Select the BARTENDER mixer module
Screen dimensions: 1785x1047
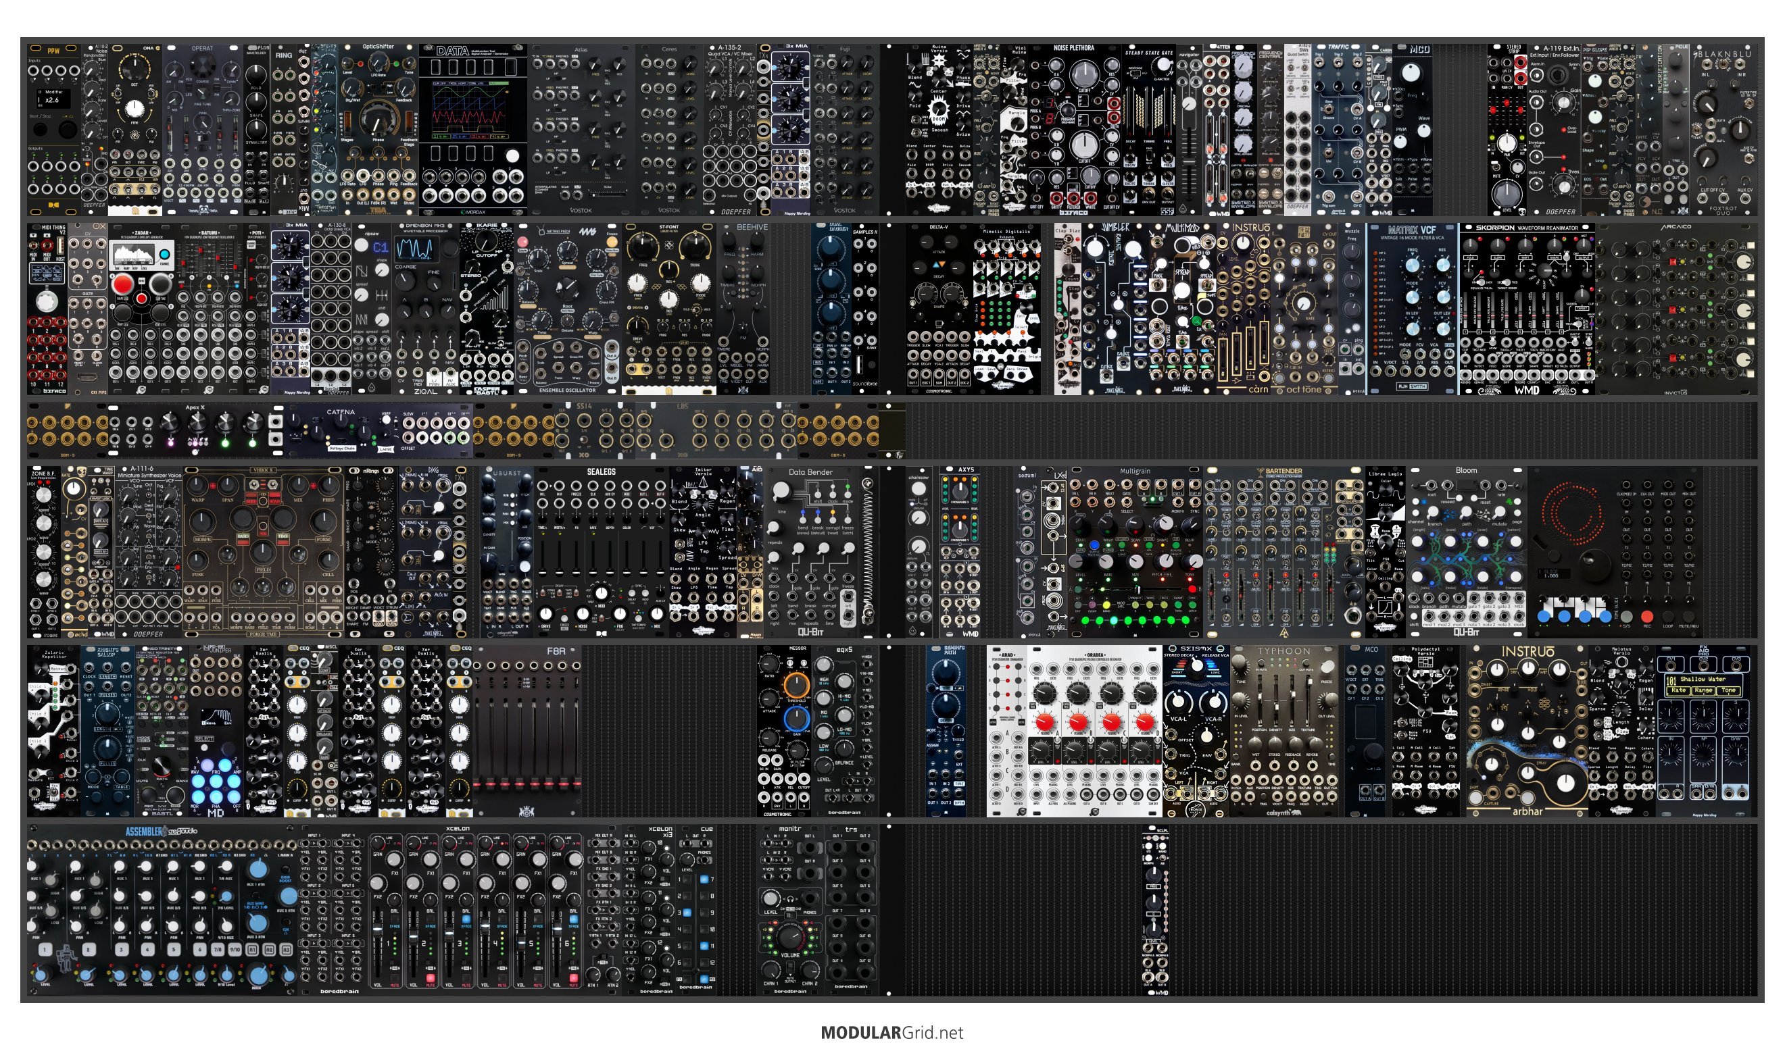click(1283, 551)
